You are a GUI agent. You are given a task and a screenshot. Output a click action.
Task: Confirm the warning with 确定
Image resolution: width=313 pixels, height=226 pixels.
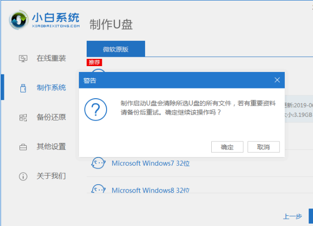(x=227, y=147)
